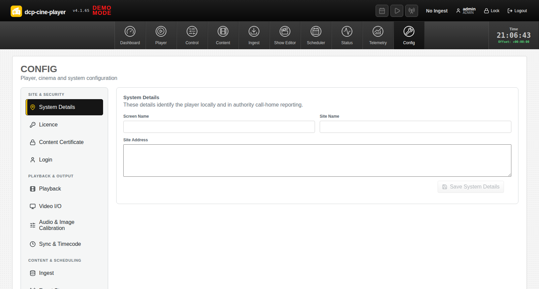Viewport: 539px width, 289px height.
Task: Click the System Details location pin icon
Action: pos(33,107)
